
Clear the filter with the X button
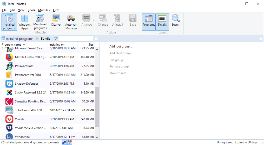click(x=96, y=39)
